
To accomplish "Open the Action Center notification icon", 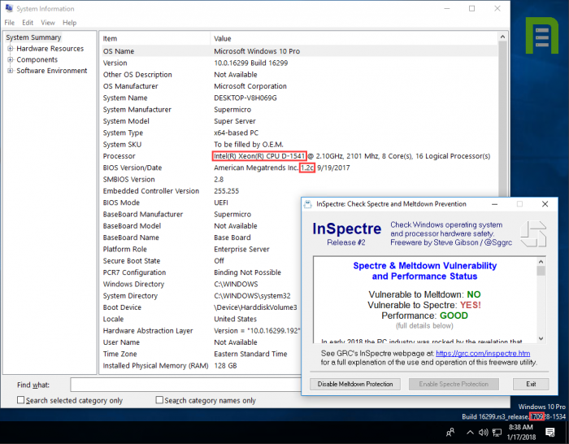I will pyautogui.click(x=550, y=432).
